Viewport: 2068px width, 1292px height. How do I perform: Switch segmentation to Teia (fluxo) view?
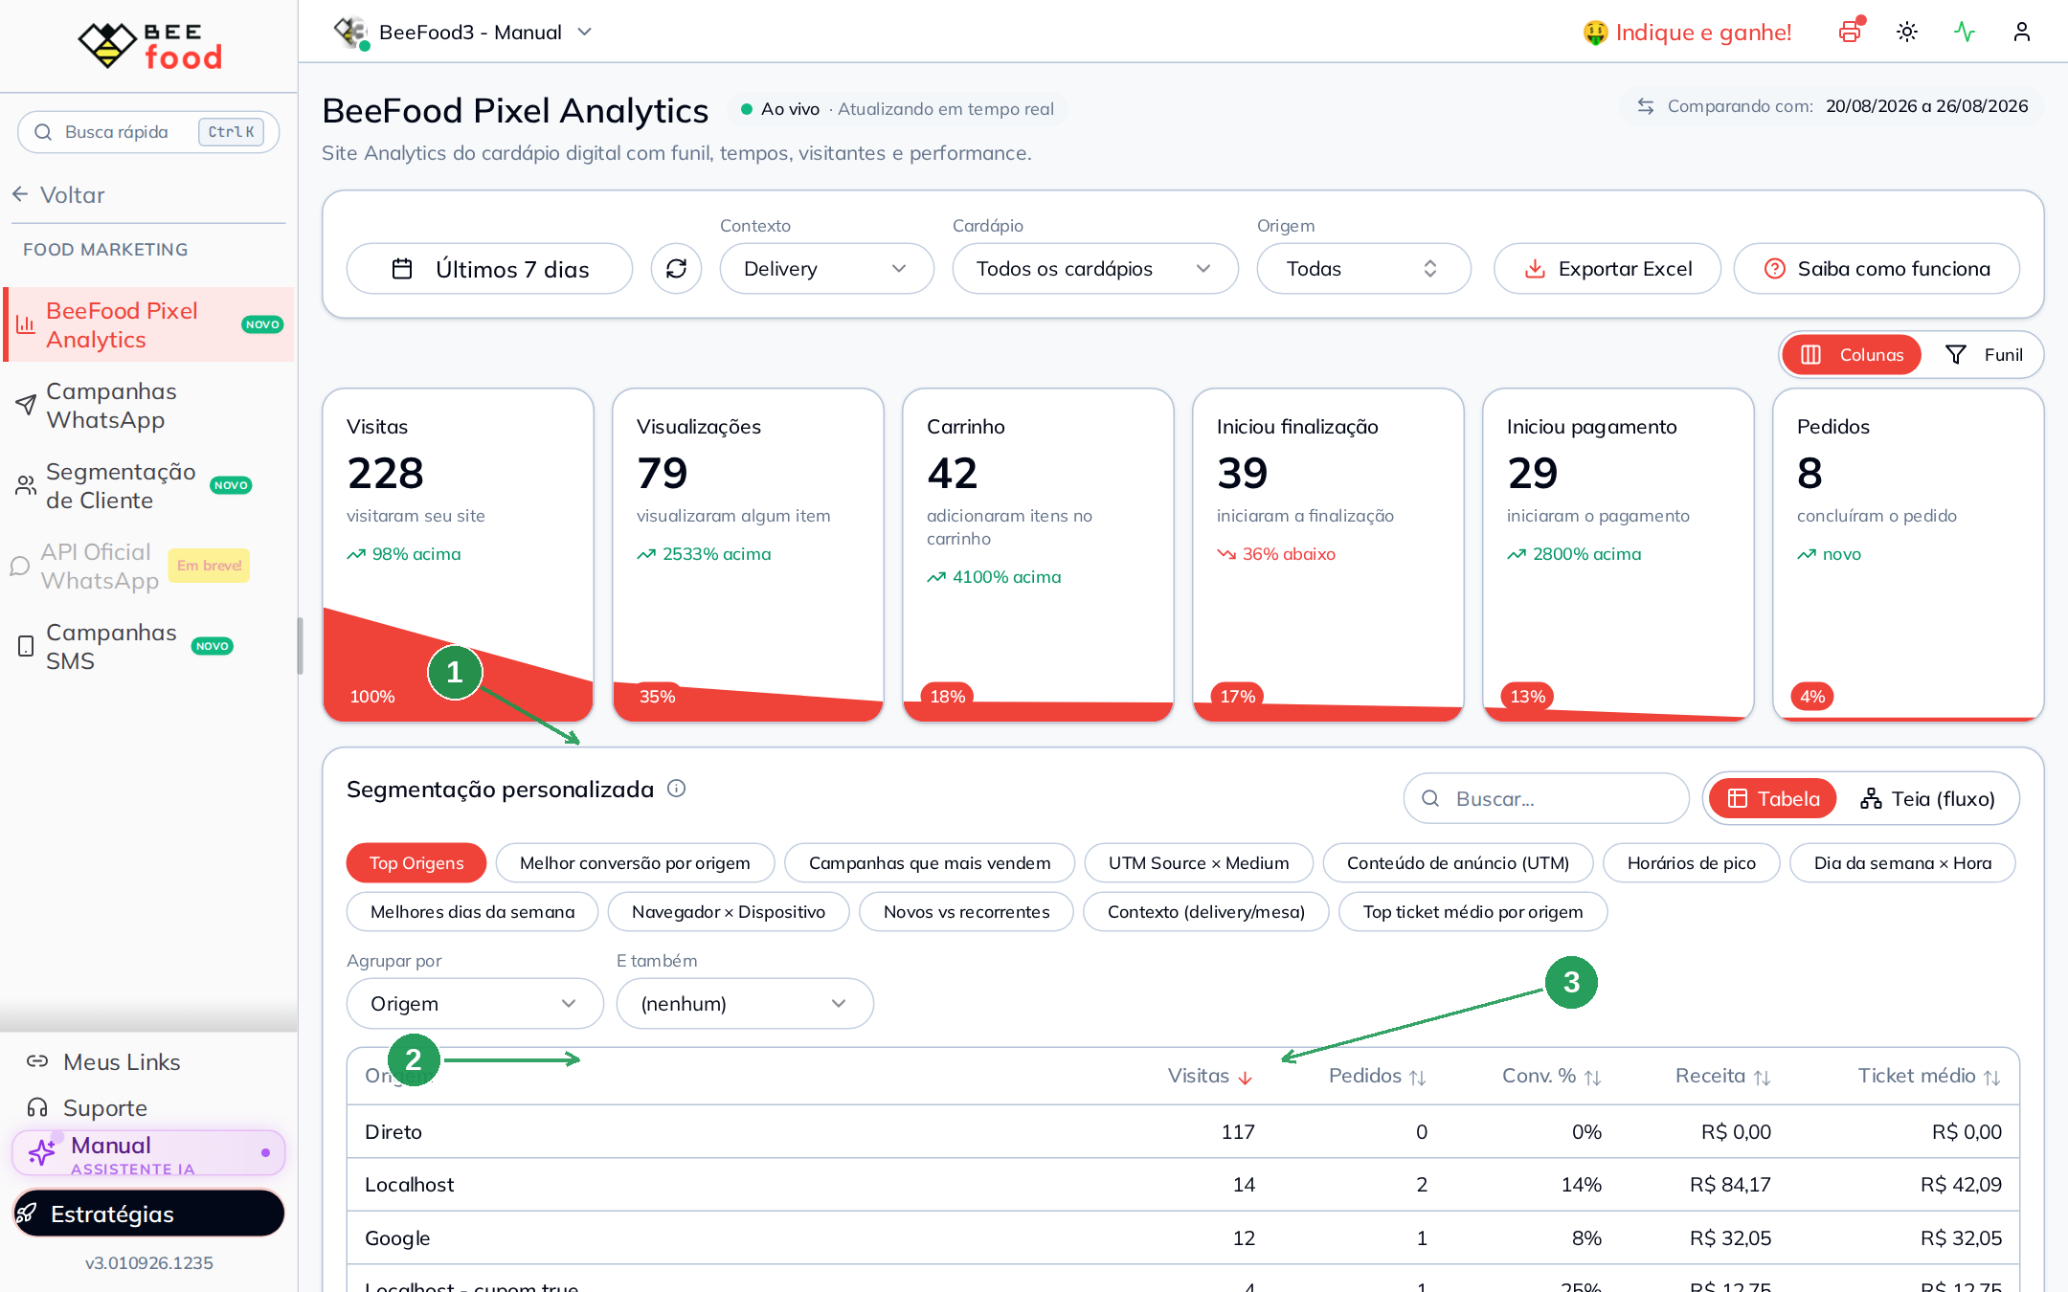pyautogui.click(x=1927, y=798)
